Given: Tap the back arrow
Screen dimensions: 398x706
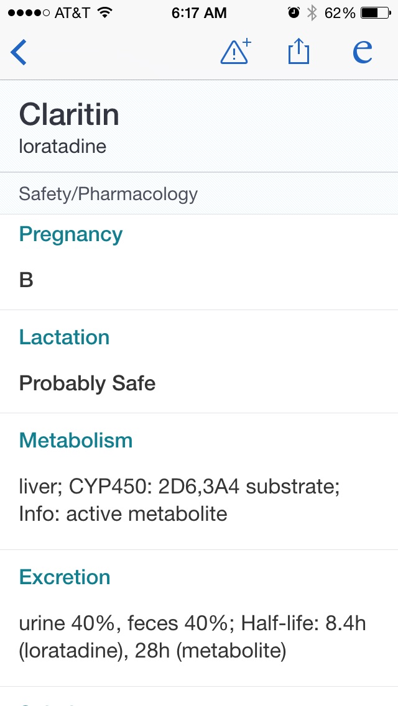Looking at the screenshot, I should point(19,52).
